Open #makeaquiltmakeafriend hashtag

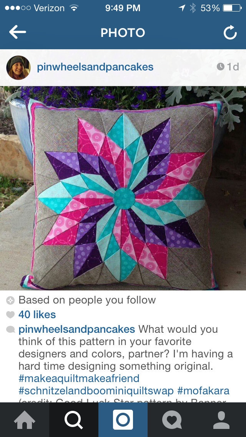point(79,379)
